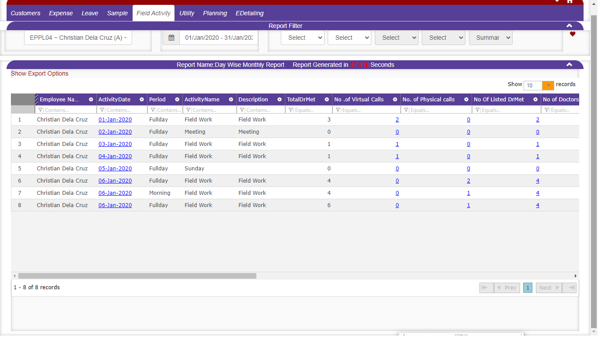Click the red heart favorite icon
The width and height of the screenshot is (598, 339).
point(573,34)
